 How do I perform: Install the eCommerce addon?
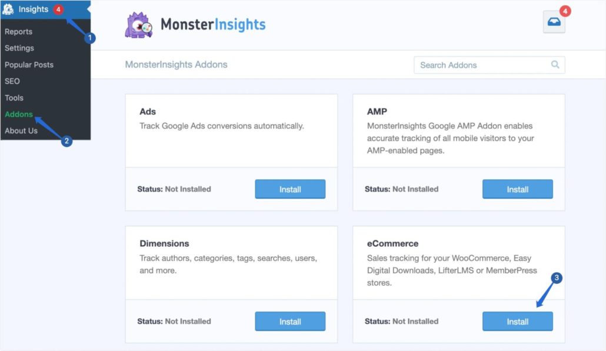pyautogui.click(x=518, y=321)
